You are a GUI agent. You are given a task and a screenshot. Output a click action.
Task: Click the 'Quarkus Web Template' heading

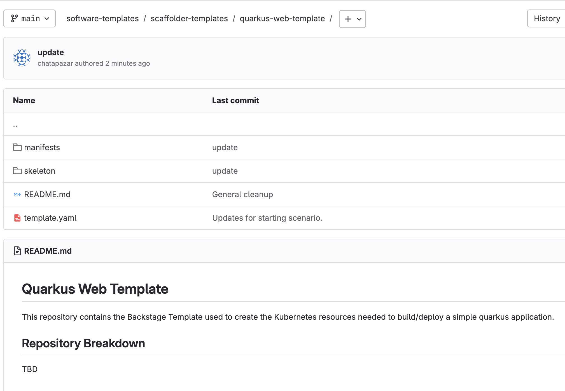[x=95, y=289]
